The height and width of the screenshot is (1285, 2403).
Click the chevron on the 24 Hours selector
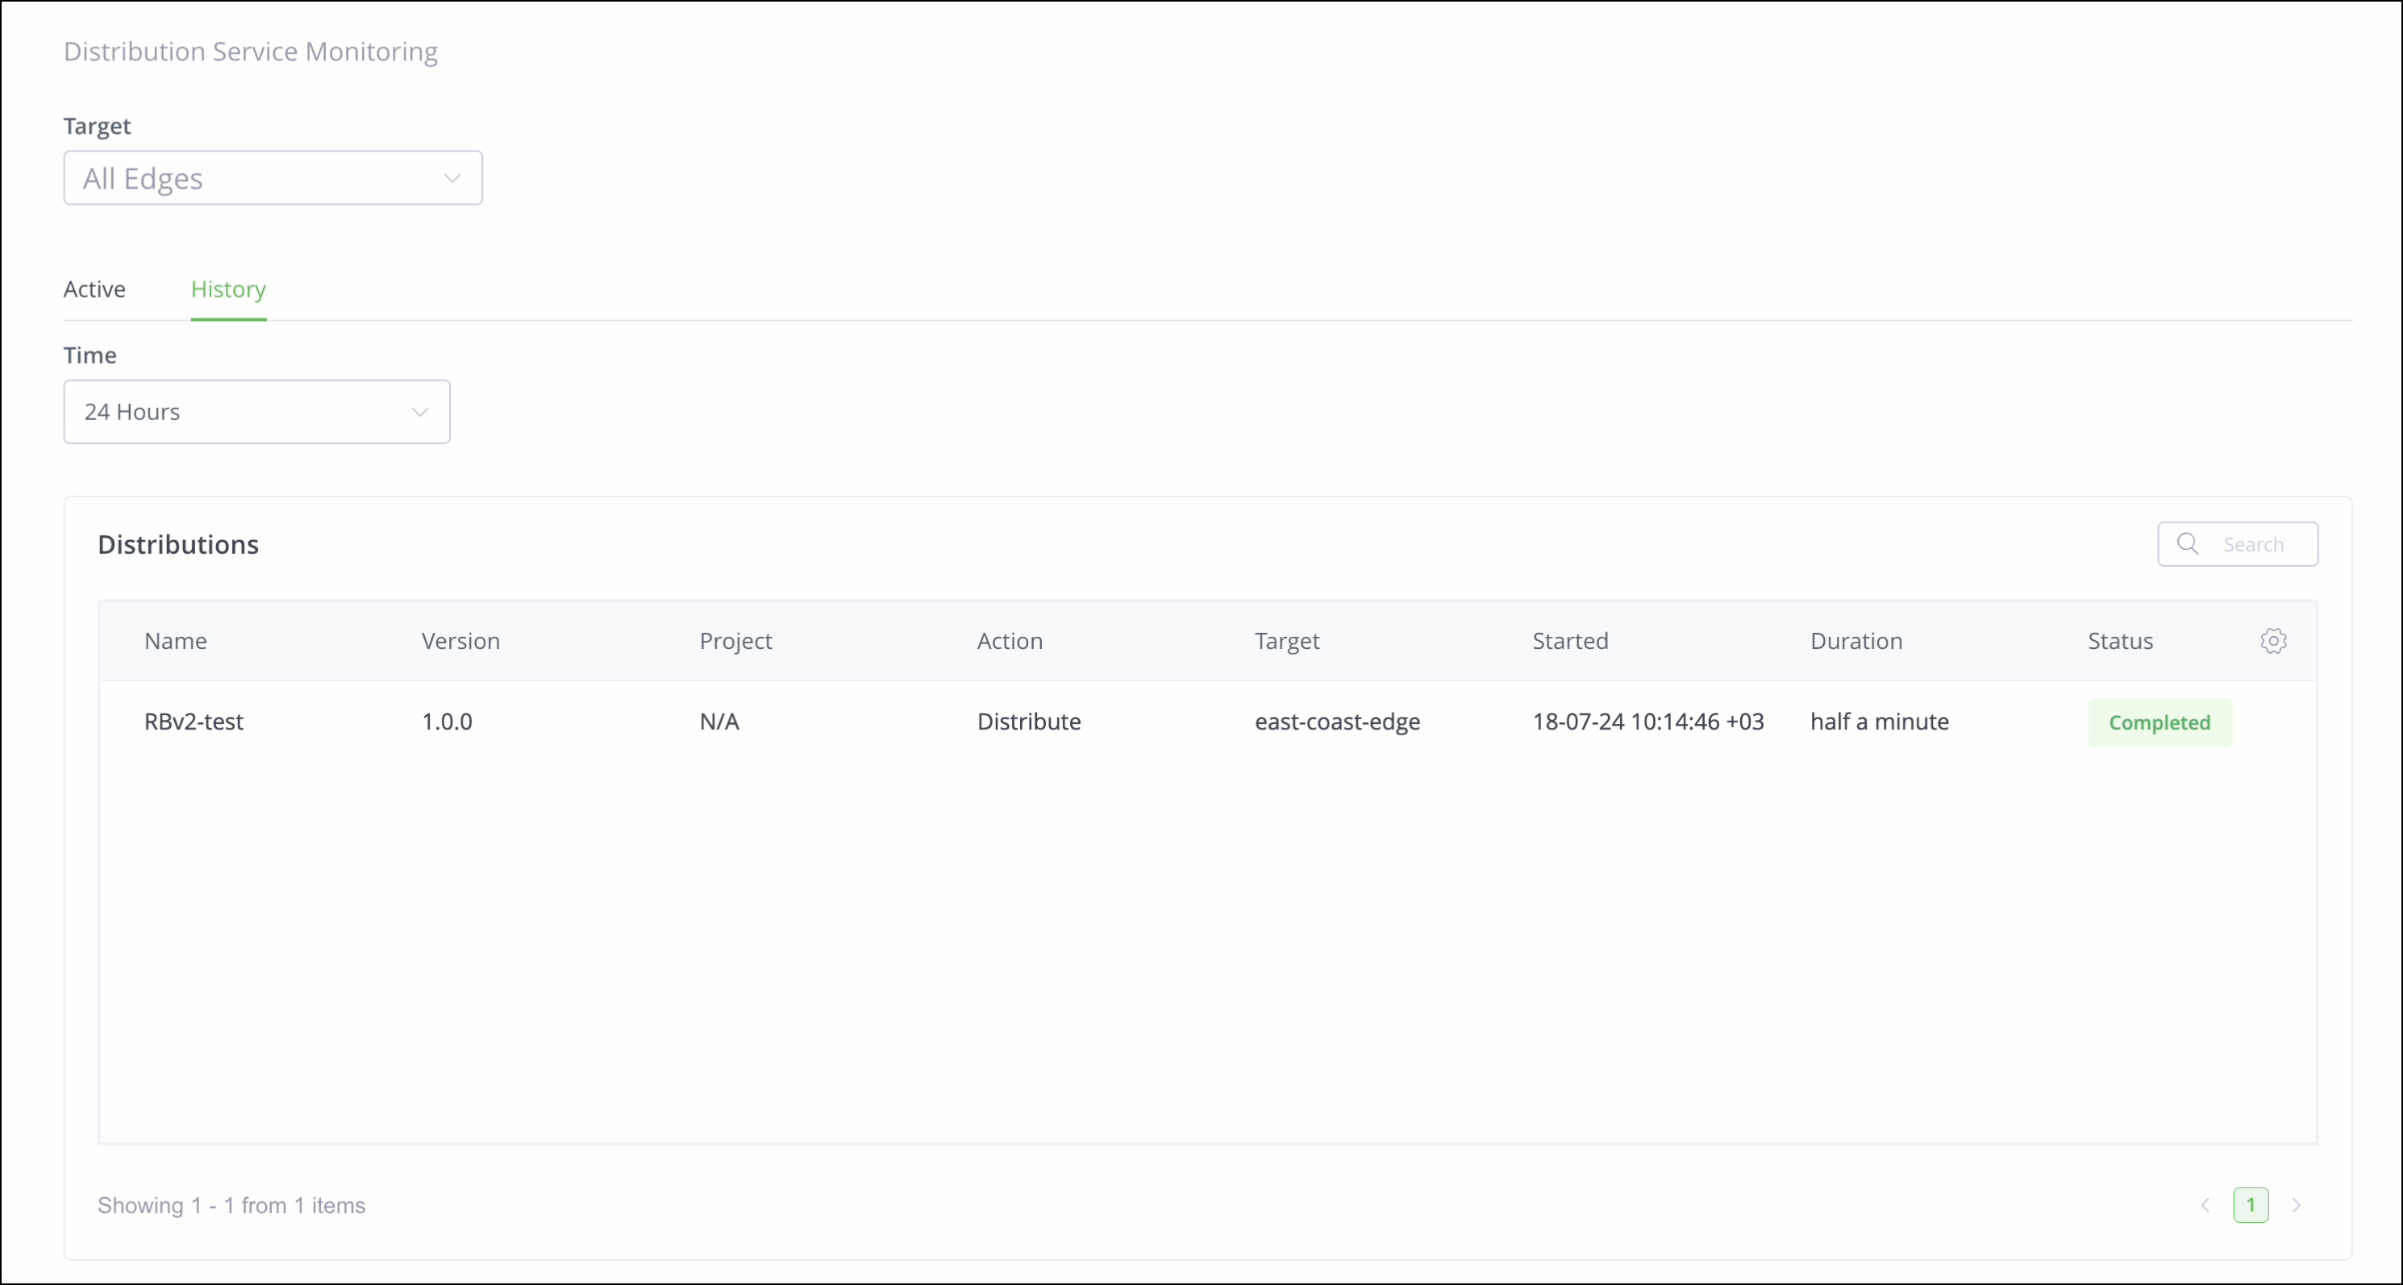(420, 411)
